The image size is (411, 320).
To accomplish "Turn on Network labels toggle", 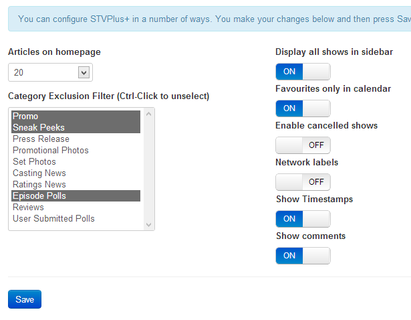I will (303, 182).
